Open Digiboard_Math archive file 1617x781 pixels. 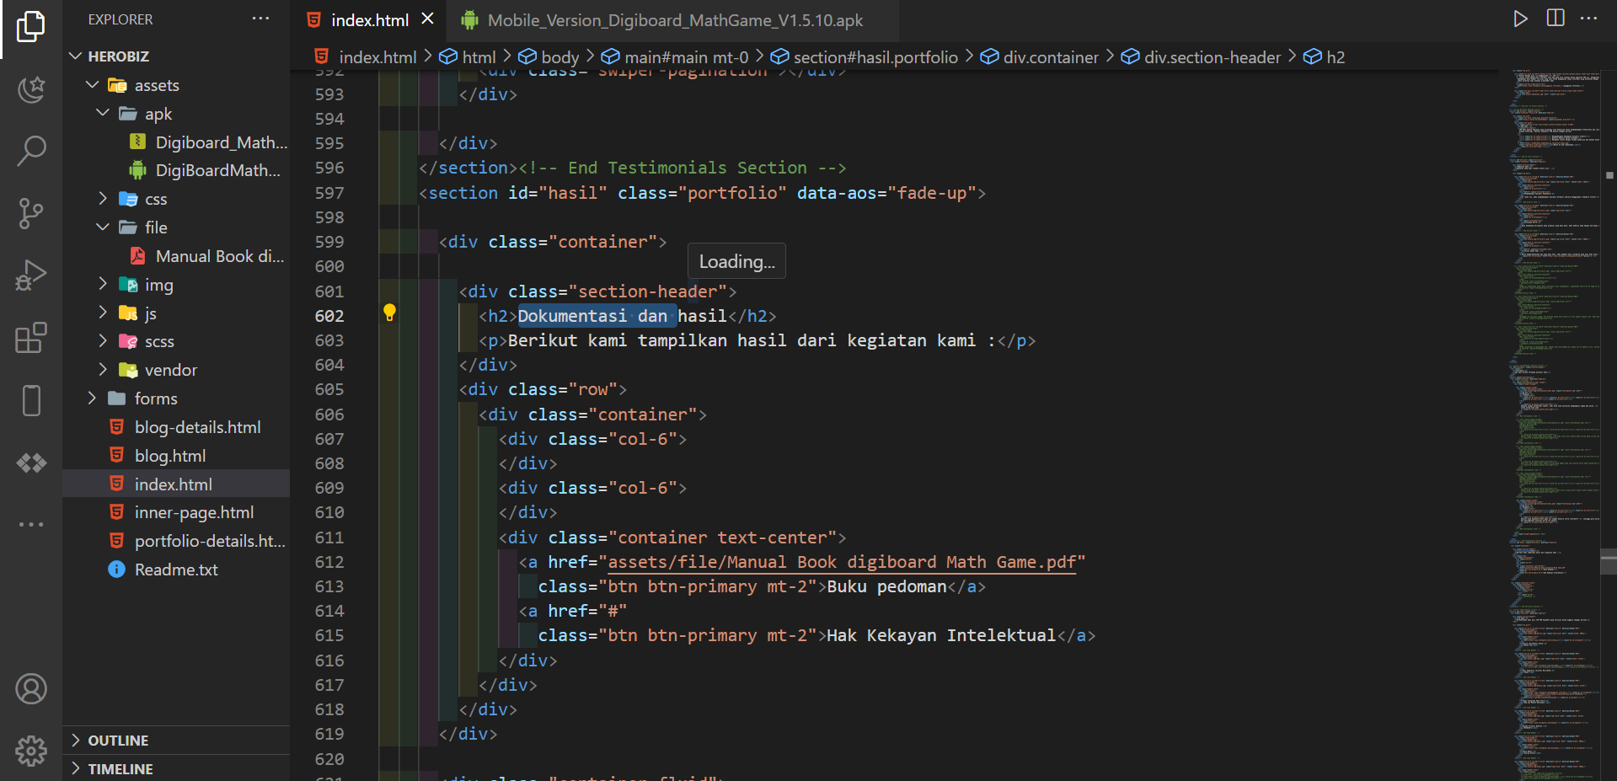coord(177,142)
